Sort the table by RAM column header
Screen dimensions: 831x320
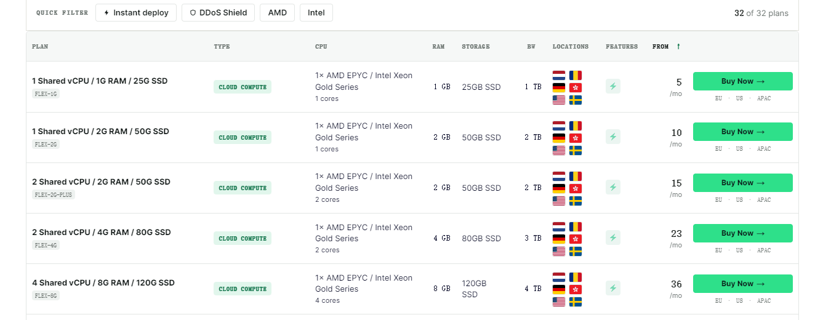click(438, 47)
